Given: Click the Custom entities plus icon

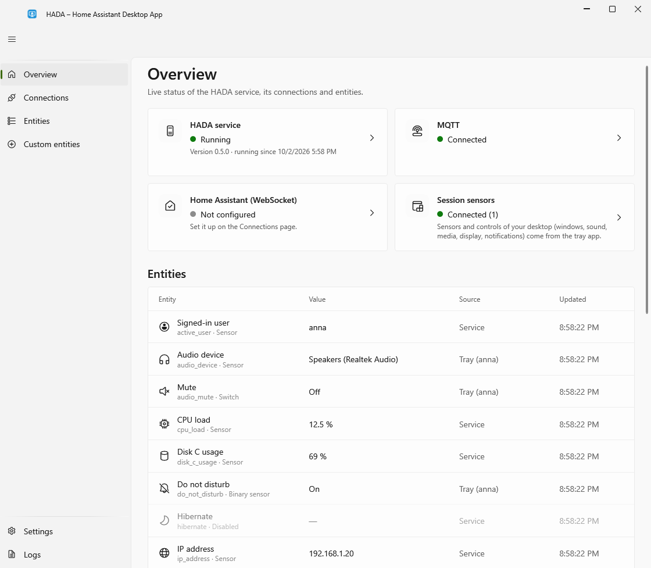Looking at the screenshot, I should pos(12,144).
